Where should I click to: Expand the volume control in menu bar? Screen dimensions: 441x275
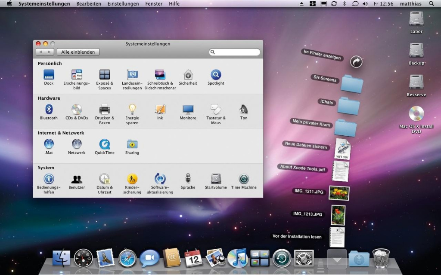pyautogui.click(x=365, y=4)
